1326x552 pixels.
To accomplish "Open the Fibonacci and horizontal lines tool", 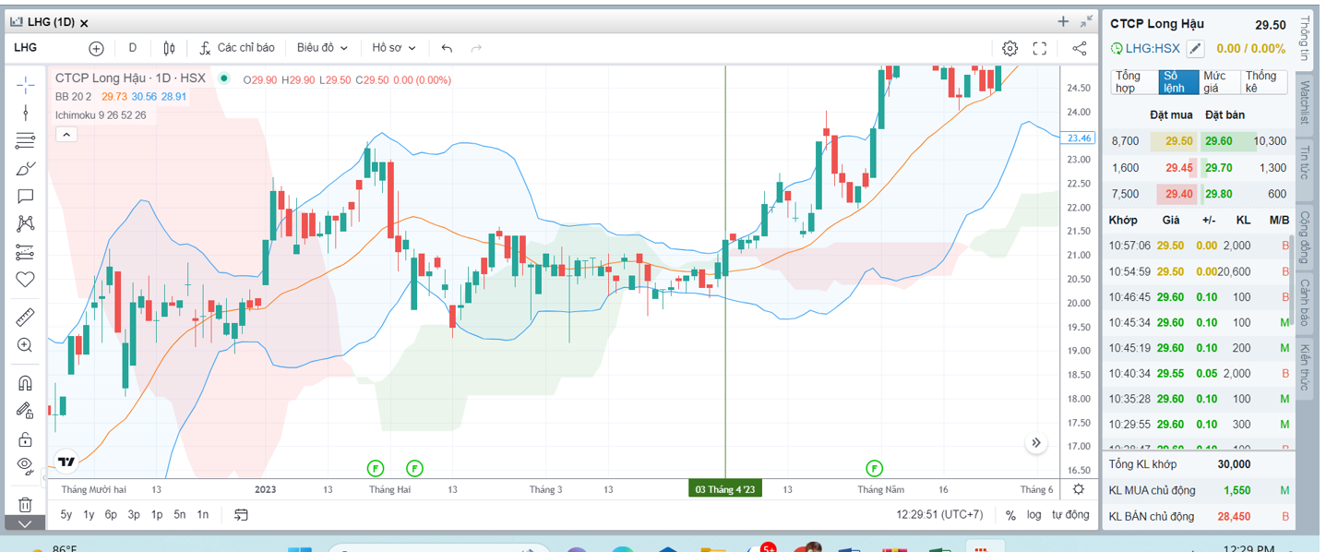I will coord(25,140).
